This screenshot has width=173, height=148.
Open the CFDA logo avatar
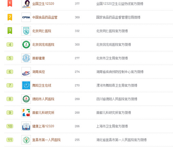pos(26,17)
